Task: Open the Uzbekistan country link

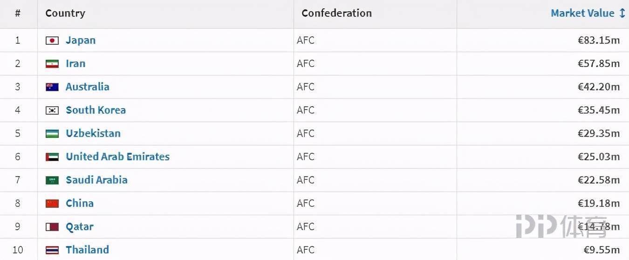Action: 93,133
